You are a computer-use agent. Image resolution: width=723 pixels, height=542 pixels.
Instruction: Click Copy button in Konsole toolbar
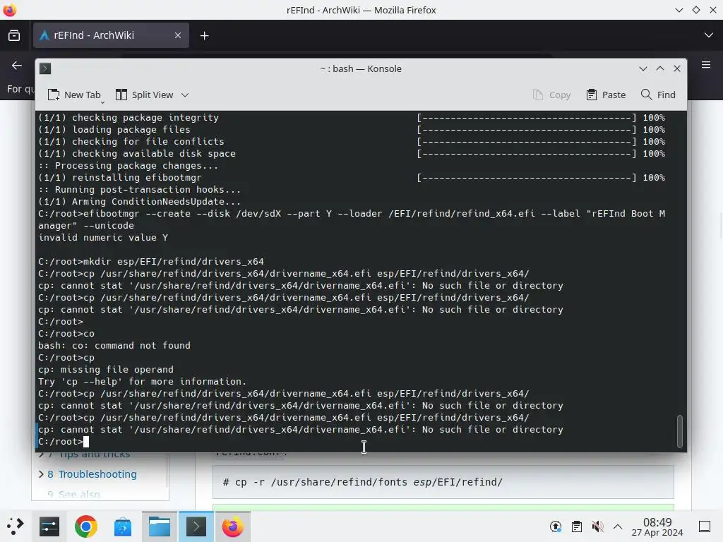coord(552,95)
